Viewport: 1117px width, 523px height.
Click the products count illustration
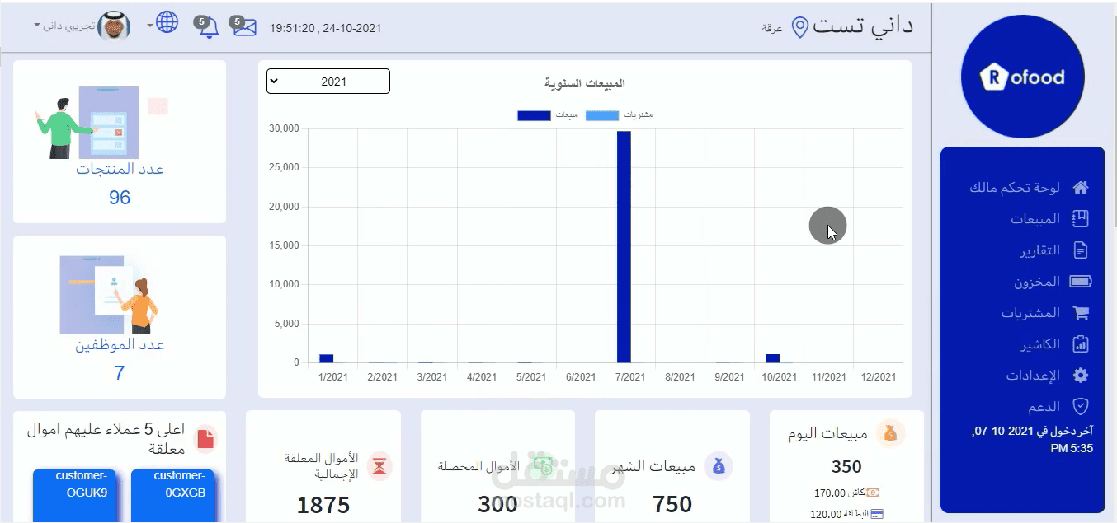click(100, 122)
